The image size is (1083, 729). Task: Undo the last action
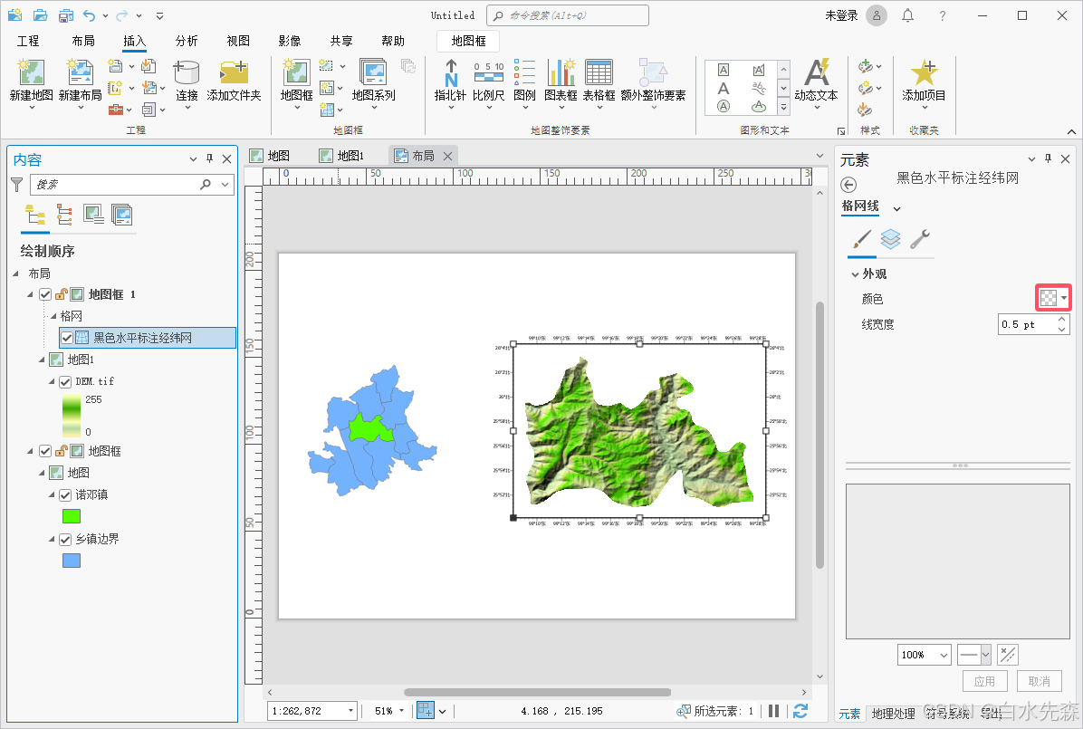[x=89, y=15]
